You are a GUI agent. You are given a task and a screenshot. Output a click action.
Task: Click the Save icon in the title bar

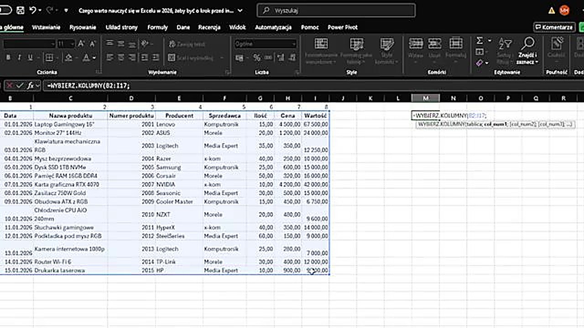point(21,10)
